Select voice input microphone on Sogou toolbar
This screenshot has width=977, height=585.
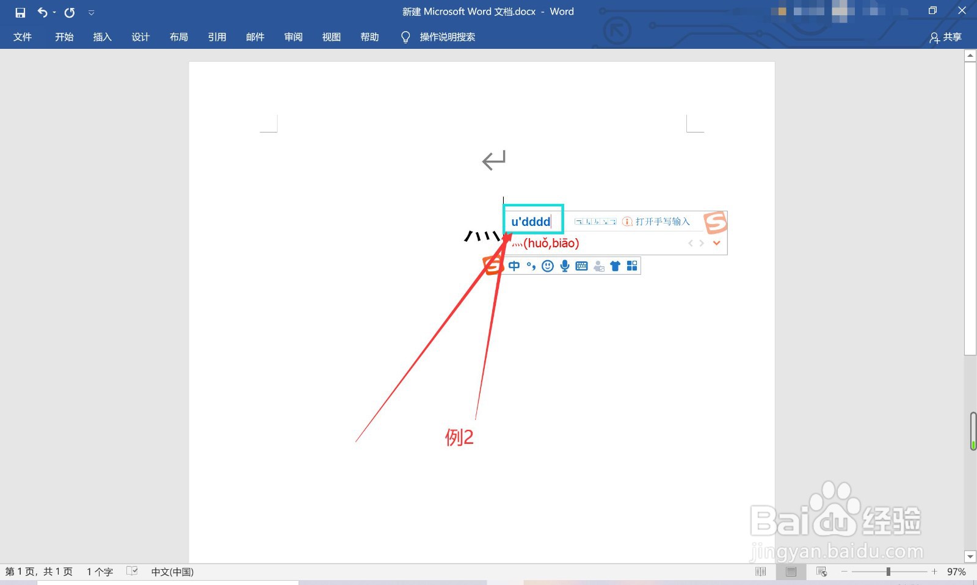pyautogui.click(x=564, y=266)
